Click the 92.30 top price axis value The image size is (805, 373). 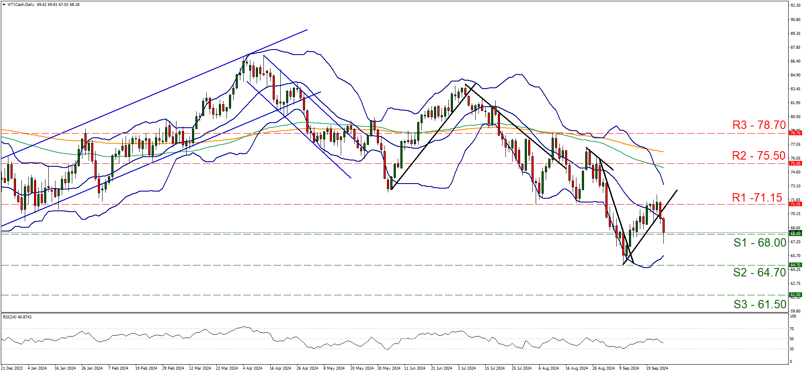click(x=795, y=5)
